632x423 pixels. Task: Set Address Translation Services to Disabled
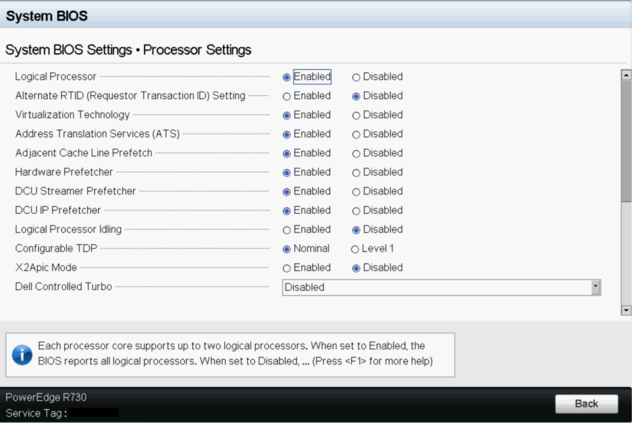tap(356, 134)
